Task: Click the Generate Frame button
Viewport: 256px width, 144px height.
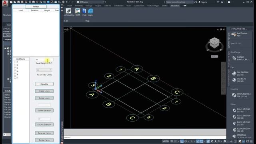Action: tap(44, 133)
